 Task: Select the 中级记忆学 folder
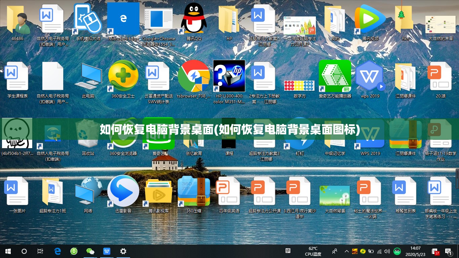click(335, 134)
